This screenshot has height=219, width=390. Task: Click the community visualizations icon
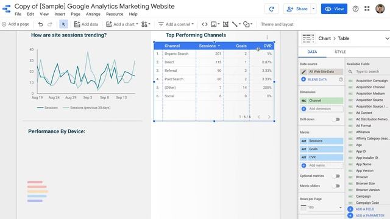point(144,24)
